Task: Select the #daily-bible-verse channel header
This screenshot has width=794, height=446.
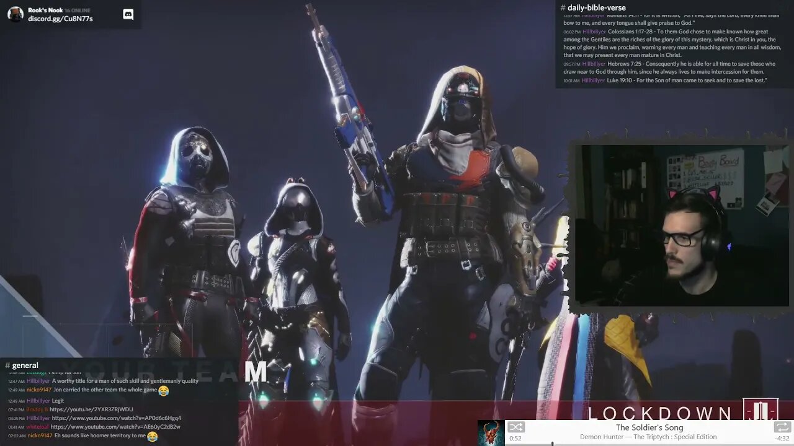Action: (x=593, y=8)
